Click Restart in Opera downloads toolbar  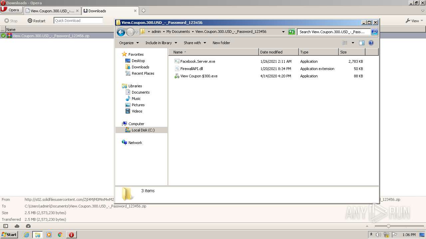click(x=37, y=21)
